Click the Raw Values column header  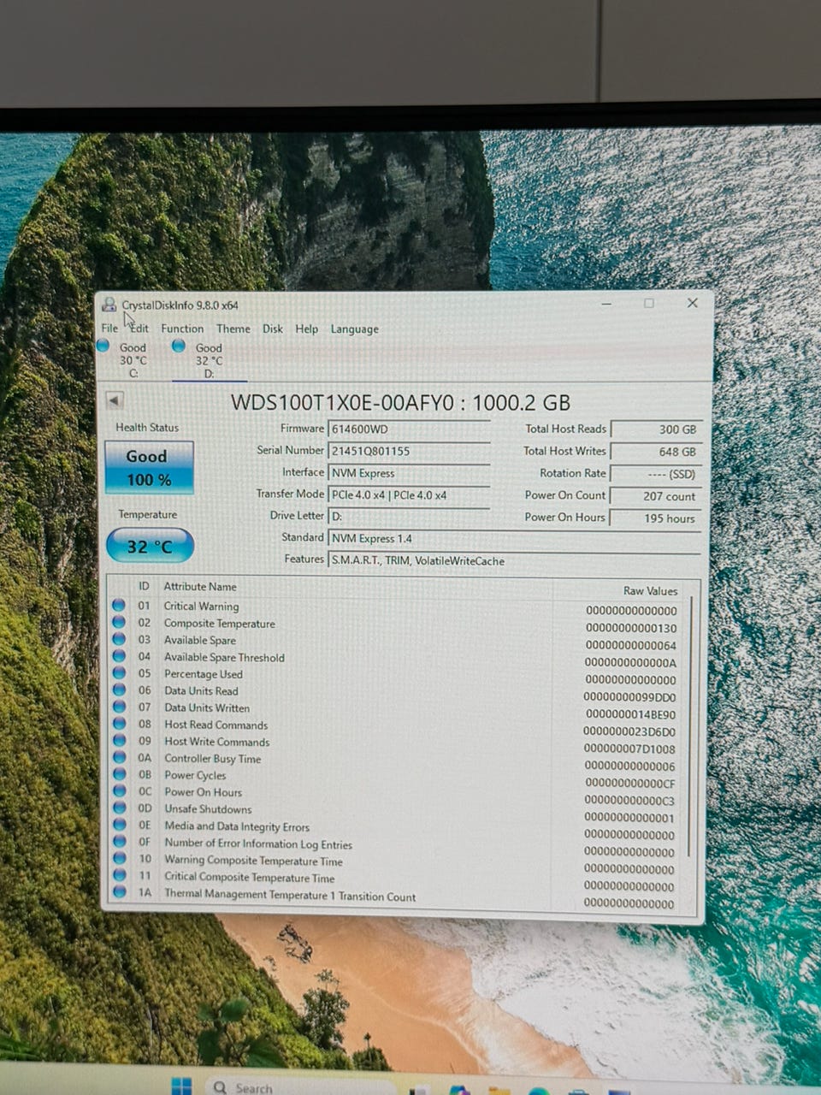(x=650, y=590)
